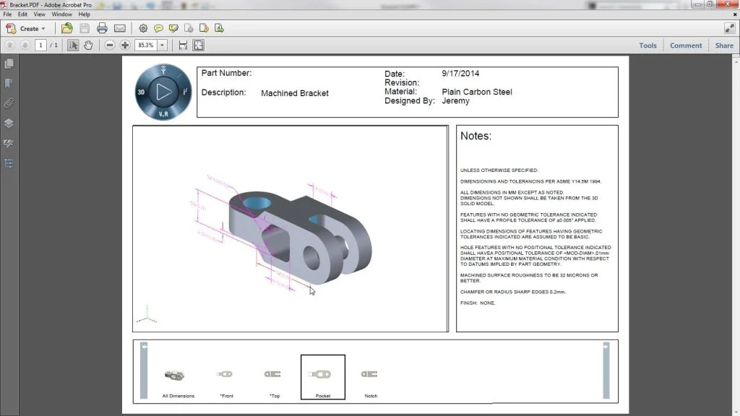Screen dimensions: 740x416
Task: Open the Attachments paperclip panel
Action: [9, 103]
